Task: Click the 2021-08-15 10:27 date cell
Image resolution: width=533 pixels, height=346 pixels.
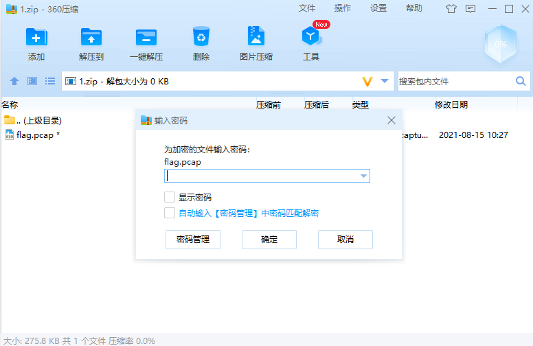Action: tap(473, 135)
